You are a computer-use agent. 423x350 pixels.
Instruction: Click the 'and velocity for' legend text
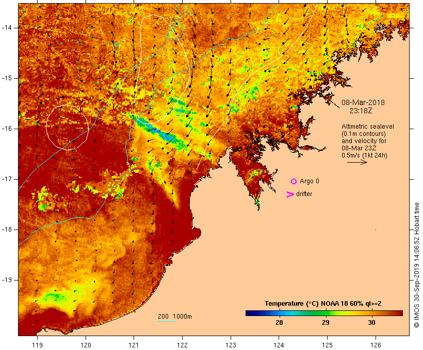point(364,141)
